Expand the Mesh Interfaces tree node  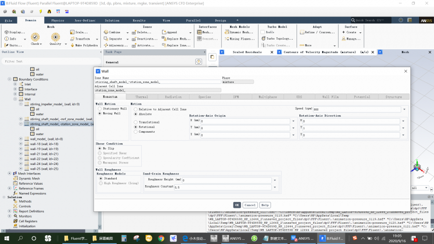pos(9,173)
